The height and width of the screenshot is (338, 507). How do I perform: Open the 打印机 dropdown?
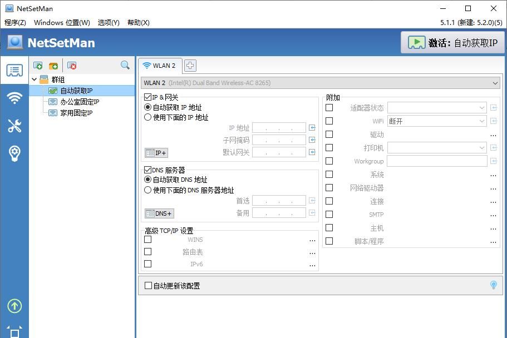coord(437,148)
